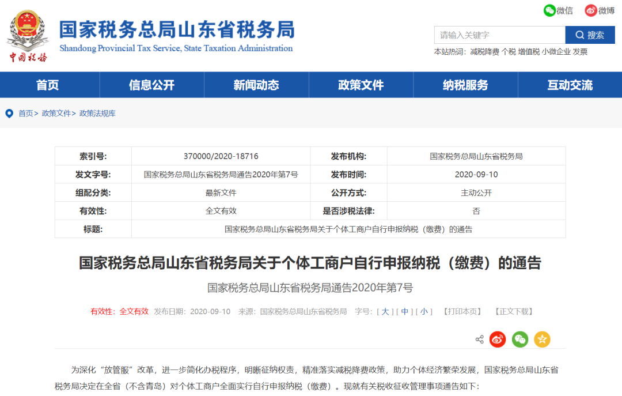Click hot word 减税降费
This screenshot has width=622, height=396.
pos(484,52)
